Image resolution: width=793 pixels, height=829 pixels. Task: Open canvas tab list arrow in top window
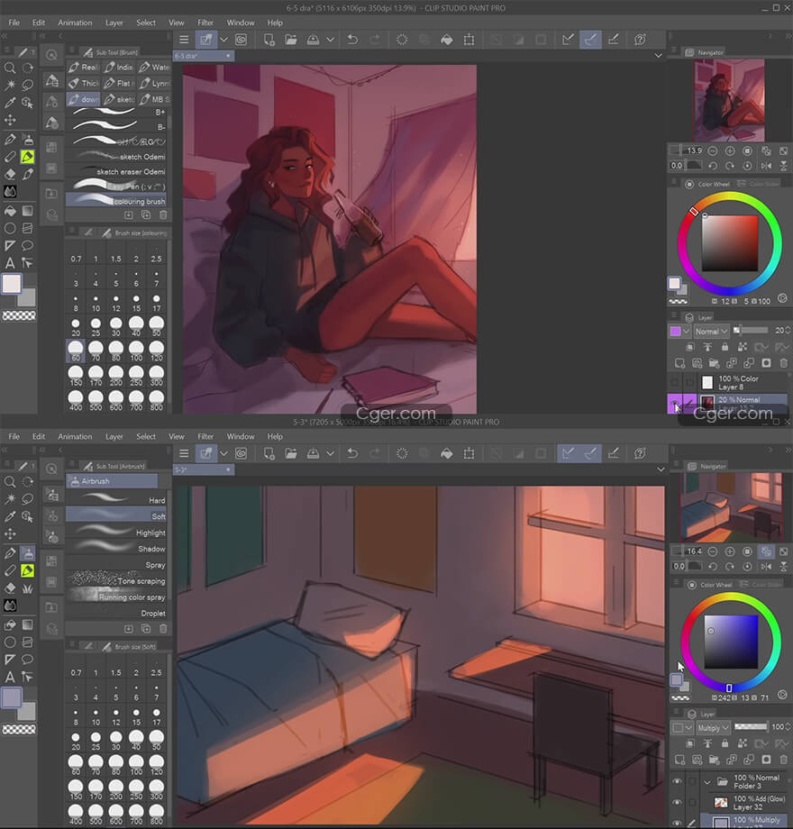click(658, 56)
